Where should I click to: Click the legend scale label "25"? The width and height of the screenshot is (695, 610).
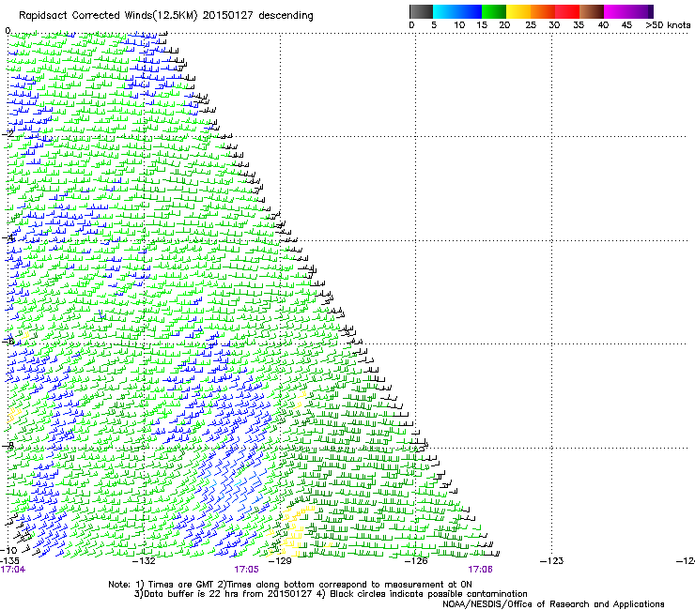tap(531, 25)
